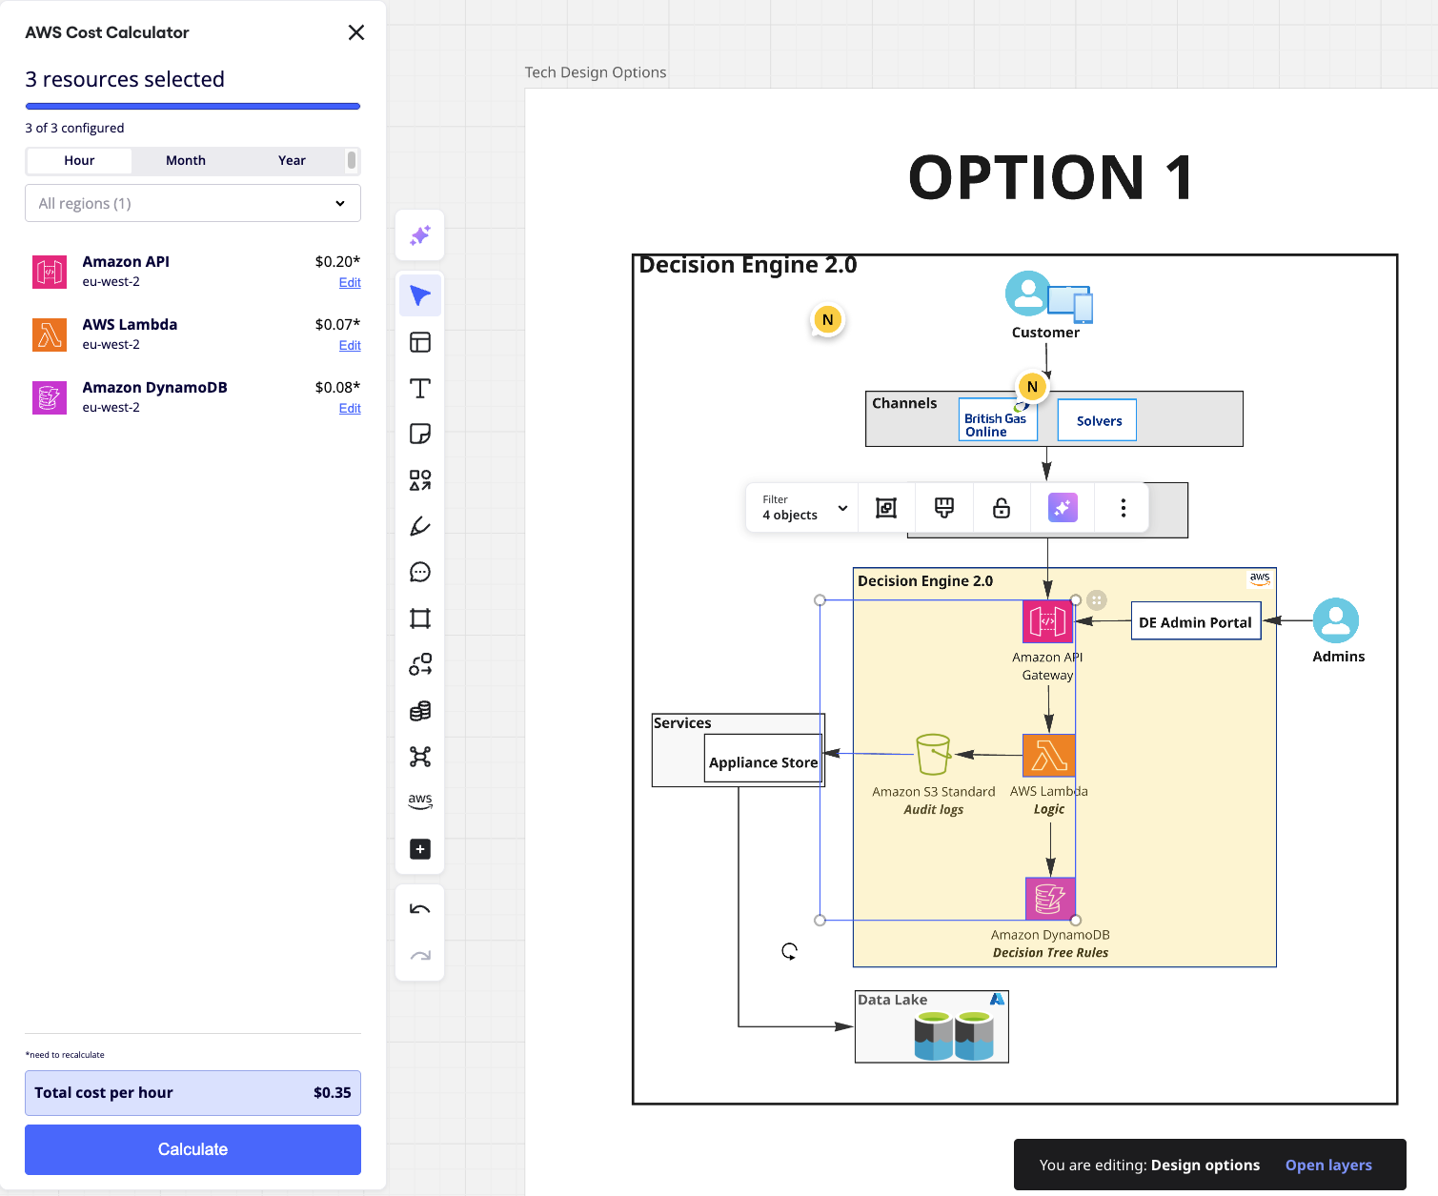
Task: Switch cost period to Month
Action: coord(185,160)
